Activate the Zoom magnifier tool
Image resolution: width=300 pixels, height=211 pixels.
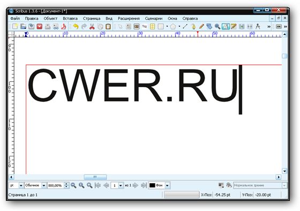pyautogui.click(x=217, y=26)
